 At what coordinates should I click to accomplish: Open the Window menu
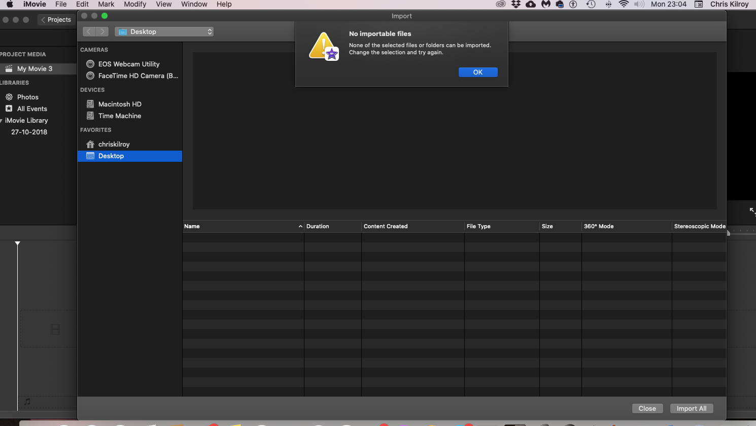click(194, 4)
